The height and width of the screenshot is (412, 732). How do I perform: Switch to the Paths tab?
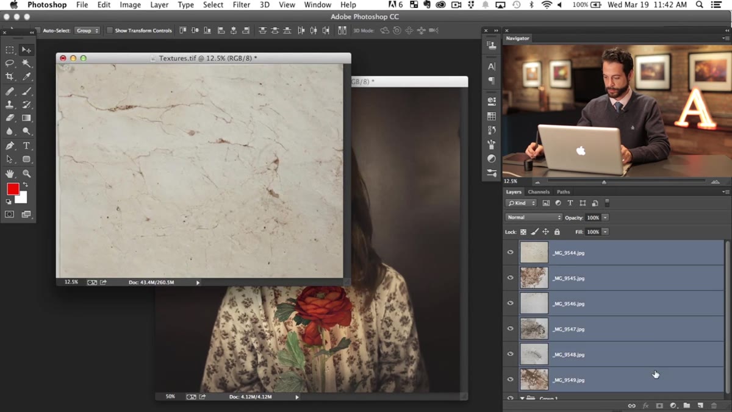point(563,192)
